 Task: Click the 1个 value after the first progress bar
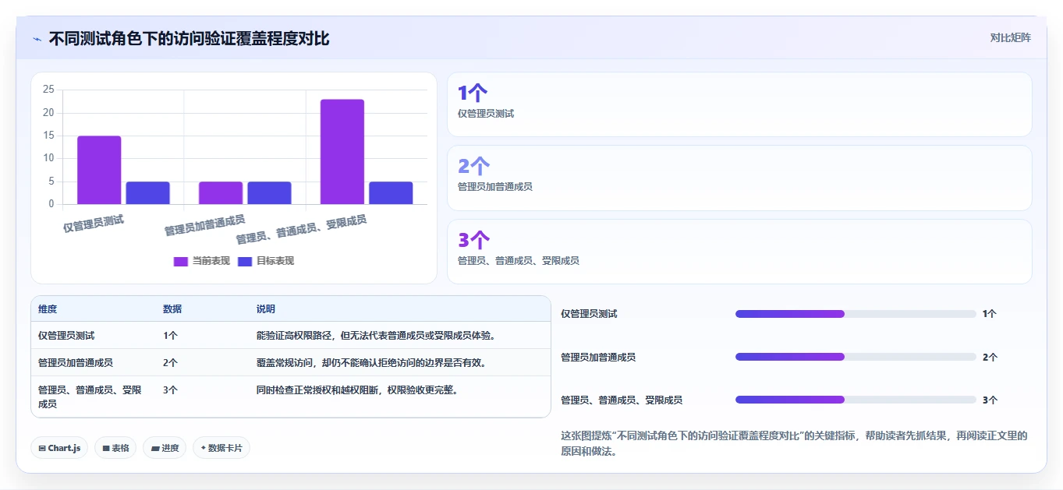pos(990,314)
